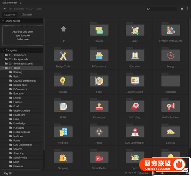Select 02 - Backgrounds in the tree
This screenshot has height=176, width=191.
18,59
